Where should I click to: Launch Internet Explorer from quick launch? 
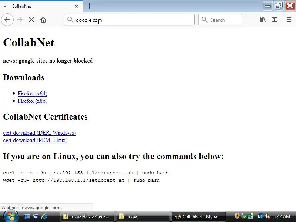point(44,216)
